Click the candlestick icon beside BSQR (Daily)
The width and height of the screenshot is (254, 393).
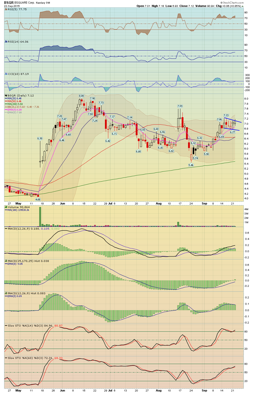(x=6, y=96)
